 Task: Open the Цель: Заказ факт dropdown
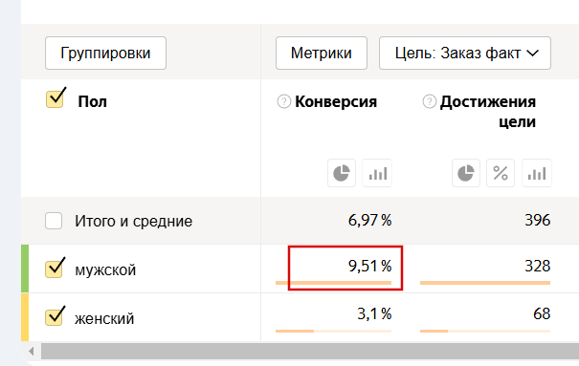[465, 54]
